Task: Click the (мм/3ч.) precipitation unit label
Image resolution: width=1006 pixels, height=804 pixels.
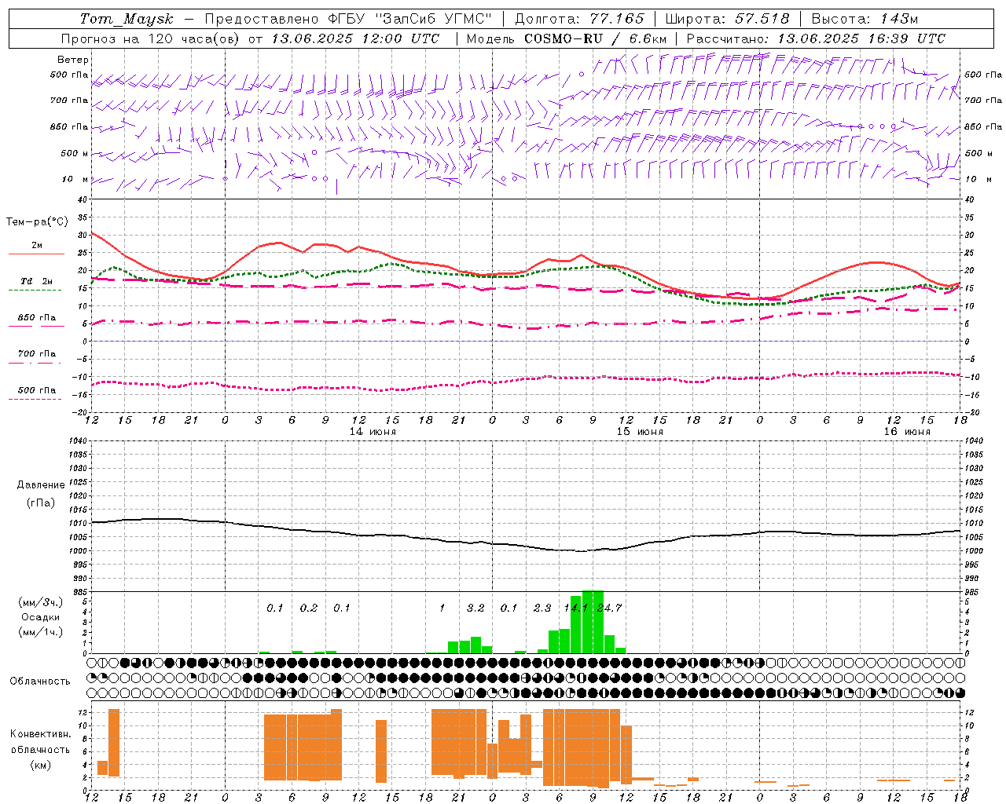Action: pyautogui.click(x=40, y=602)
